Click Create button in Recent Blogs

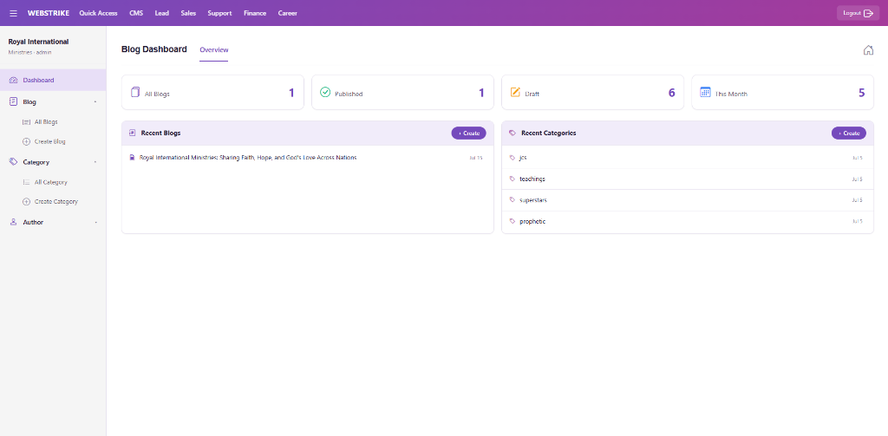469,133
